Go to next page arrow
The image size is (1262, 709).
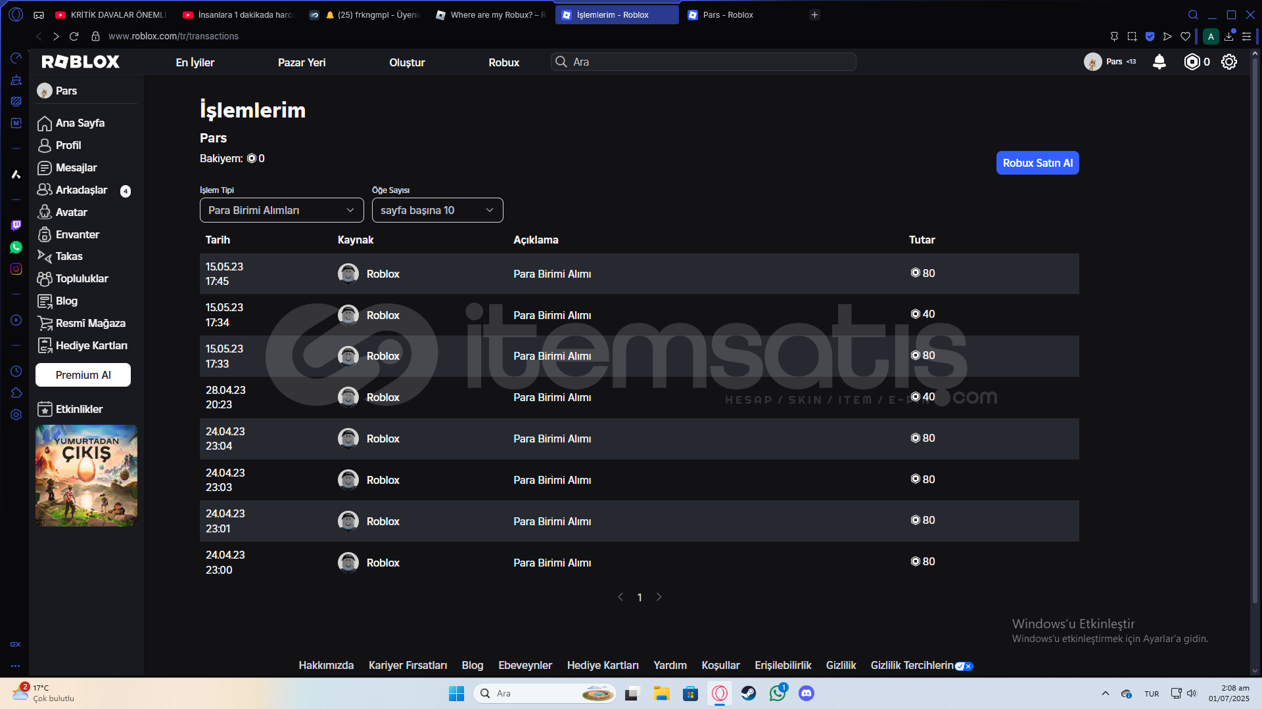click(659, 597)
